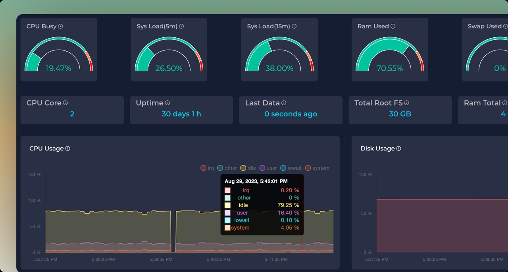This screenshot has height=272, width=508.
Task: Click the 26.50% load value
Action: point(169,68)
